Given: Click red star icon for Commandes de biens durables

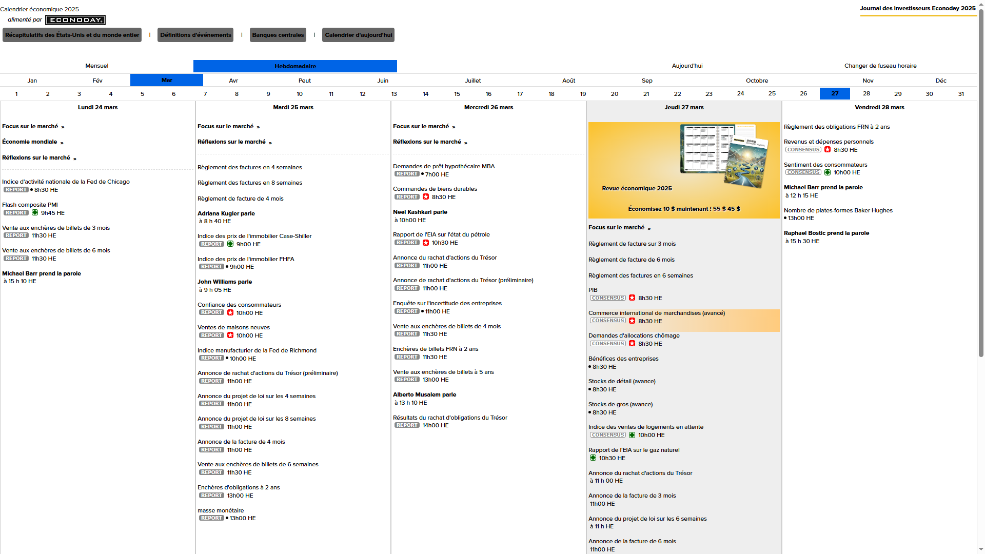Looking at the screenshot, I should [426, 197].
